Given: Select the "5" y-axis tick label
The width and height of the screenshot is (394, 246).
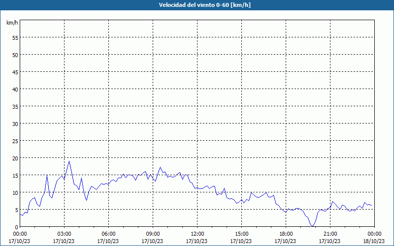Looking at the screenshot, I should click(17, 210).
